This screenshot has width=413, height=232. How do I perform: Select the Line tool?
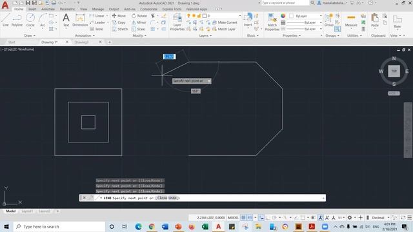click(6, 20)
